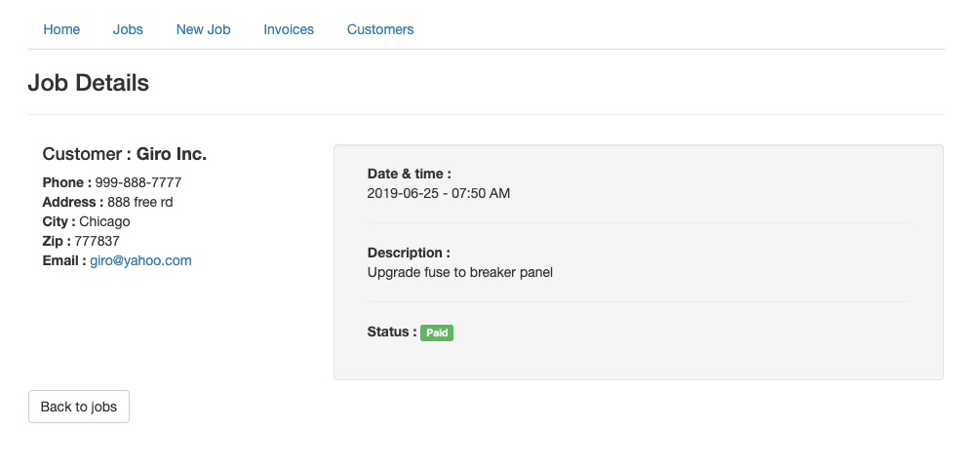Image resolution: width=980 pixels, height=469 pixels.
Task: Click the Description label
Action: (x=409, y=253)
